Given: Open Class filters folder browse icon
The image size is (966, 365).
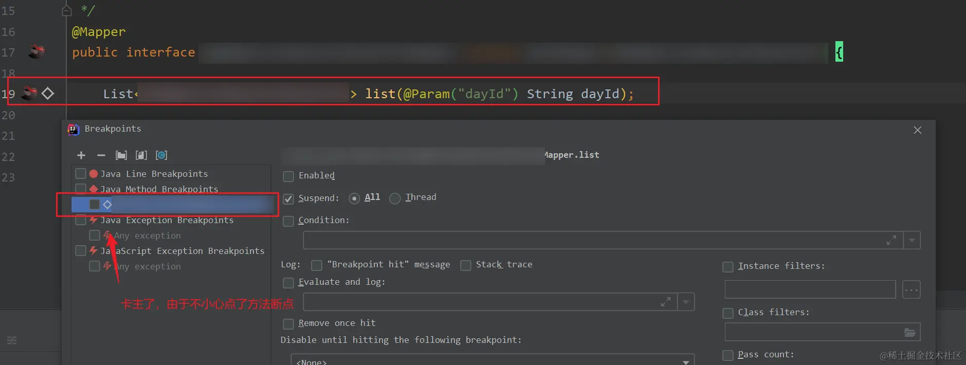Looking at the screenshot, I should (x=910, y=333).
